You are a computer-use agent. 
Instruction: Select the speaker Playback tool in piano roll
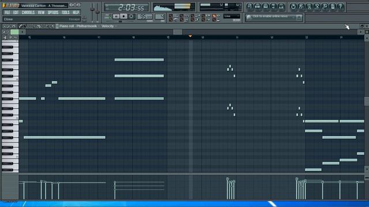[52, 26]
